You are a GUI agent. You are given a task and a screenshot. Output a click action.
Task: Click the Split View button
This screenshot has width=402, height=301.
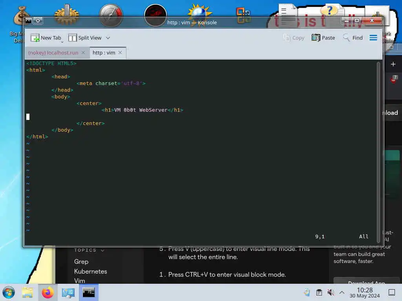click(x=85, y=38)
